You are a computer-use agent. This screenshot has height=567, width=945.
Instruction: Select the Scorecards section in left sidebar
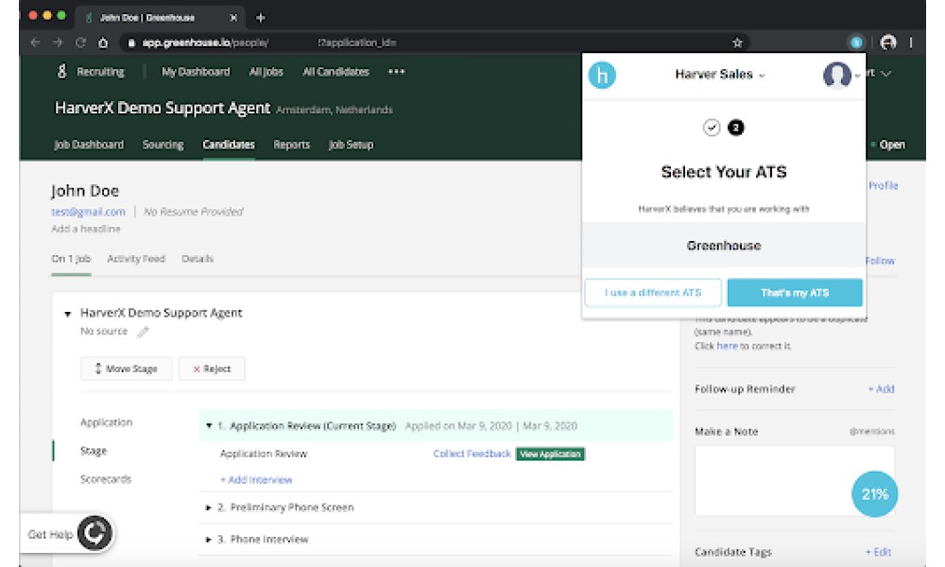[x=106, y=479]
